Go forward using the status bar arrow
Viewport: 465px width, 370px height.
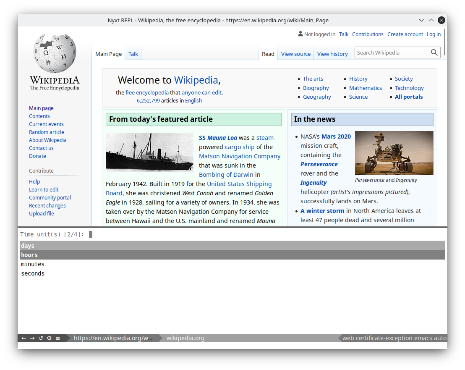(32, 338)
